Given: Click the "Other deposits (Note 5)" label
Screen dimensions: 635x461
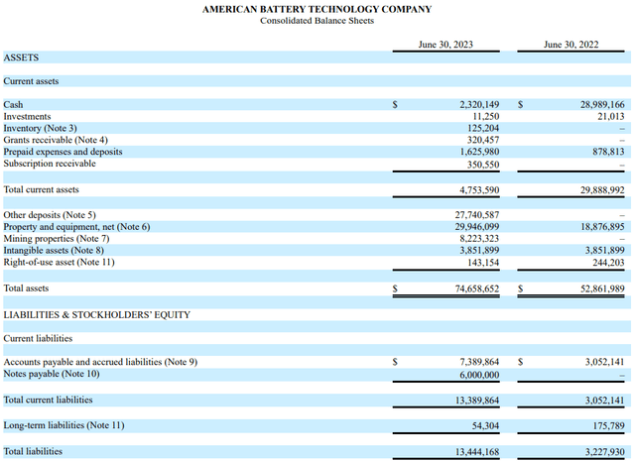Looking at the screenshot, I should pos(50,215).
